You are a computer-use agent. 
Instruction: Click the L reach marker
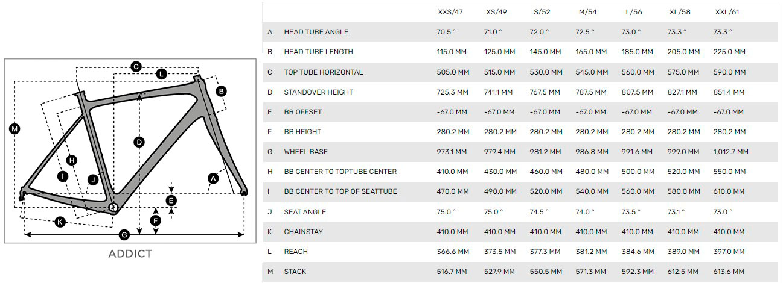pos(161,74)
